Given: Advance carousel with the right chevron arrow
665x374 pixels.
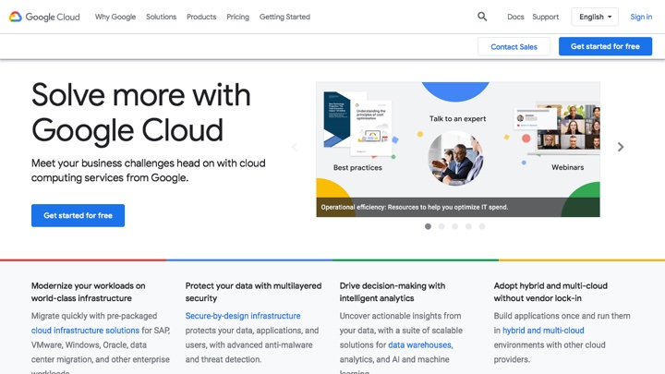Looking at the screenshot, I should [621, 147].
